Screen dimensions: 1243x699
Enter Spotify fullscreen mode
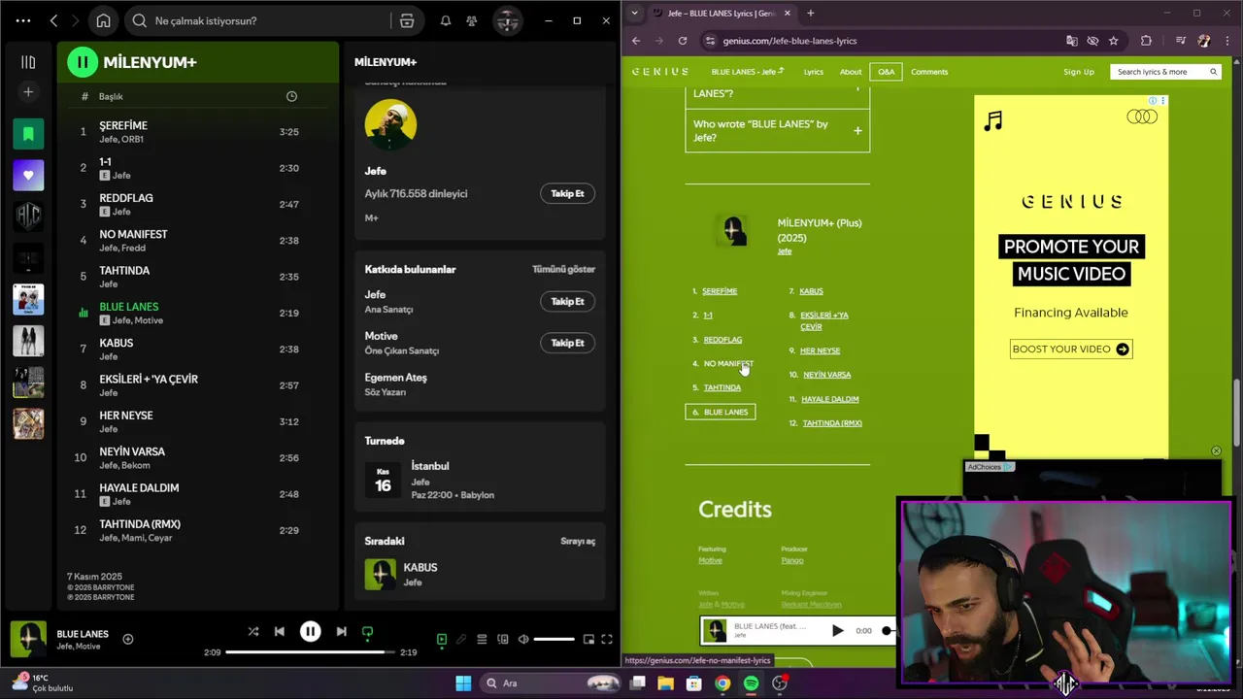pos(607,639)
